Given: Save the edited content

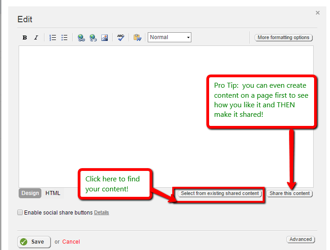Looking at the screenshot, I should click(x=34, y=242).
